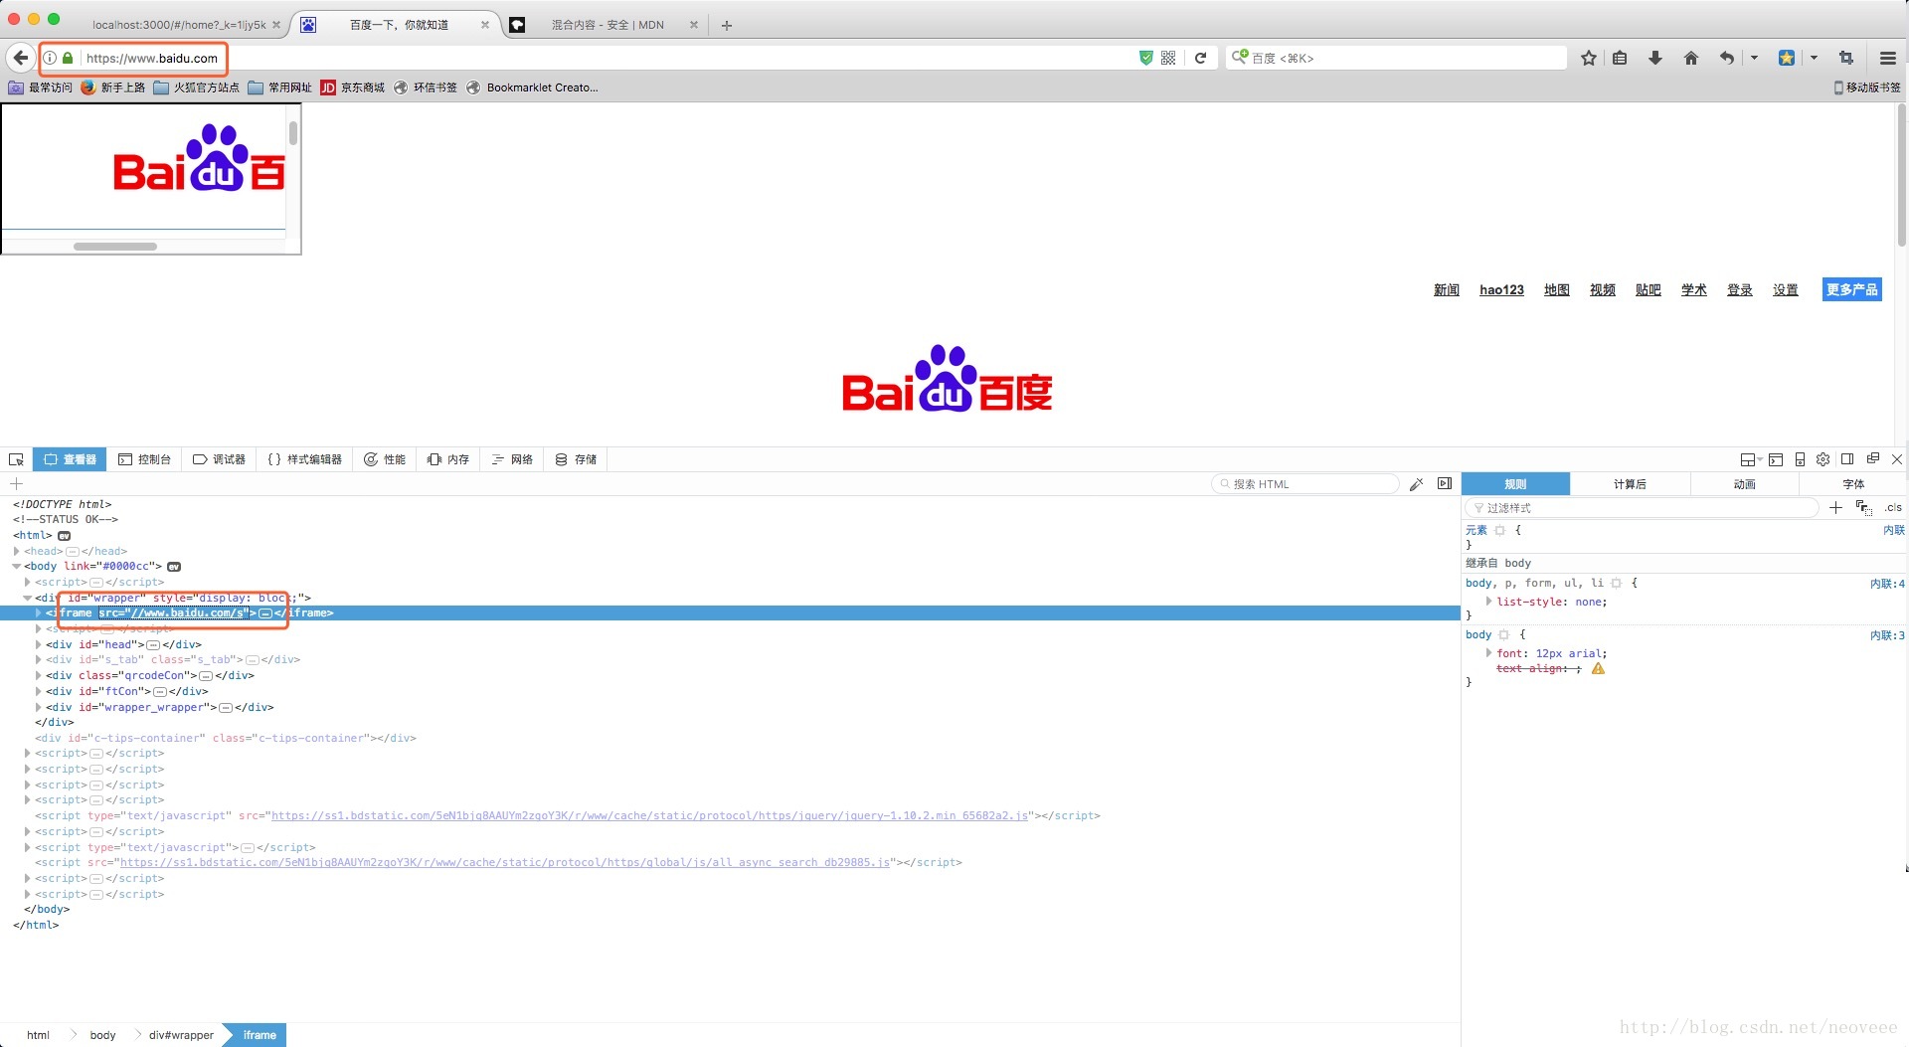1909x1047 pixels.
Task: Toggle pseudo-class lock icon in rules
Action: coord(1864,508)
